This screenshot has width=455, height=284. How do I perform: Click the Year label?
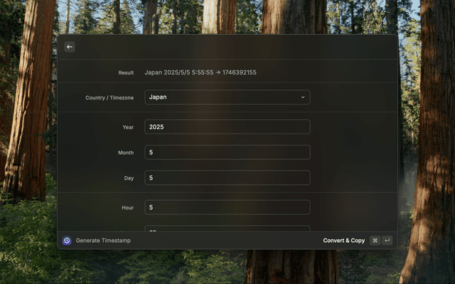128,127
